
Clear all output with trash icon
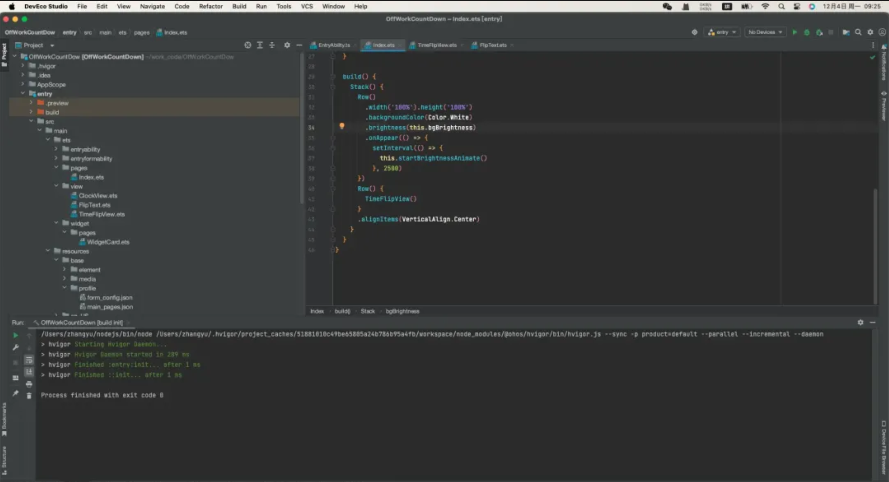click(x=29, y=396)
